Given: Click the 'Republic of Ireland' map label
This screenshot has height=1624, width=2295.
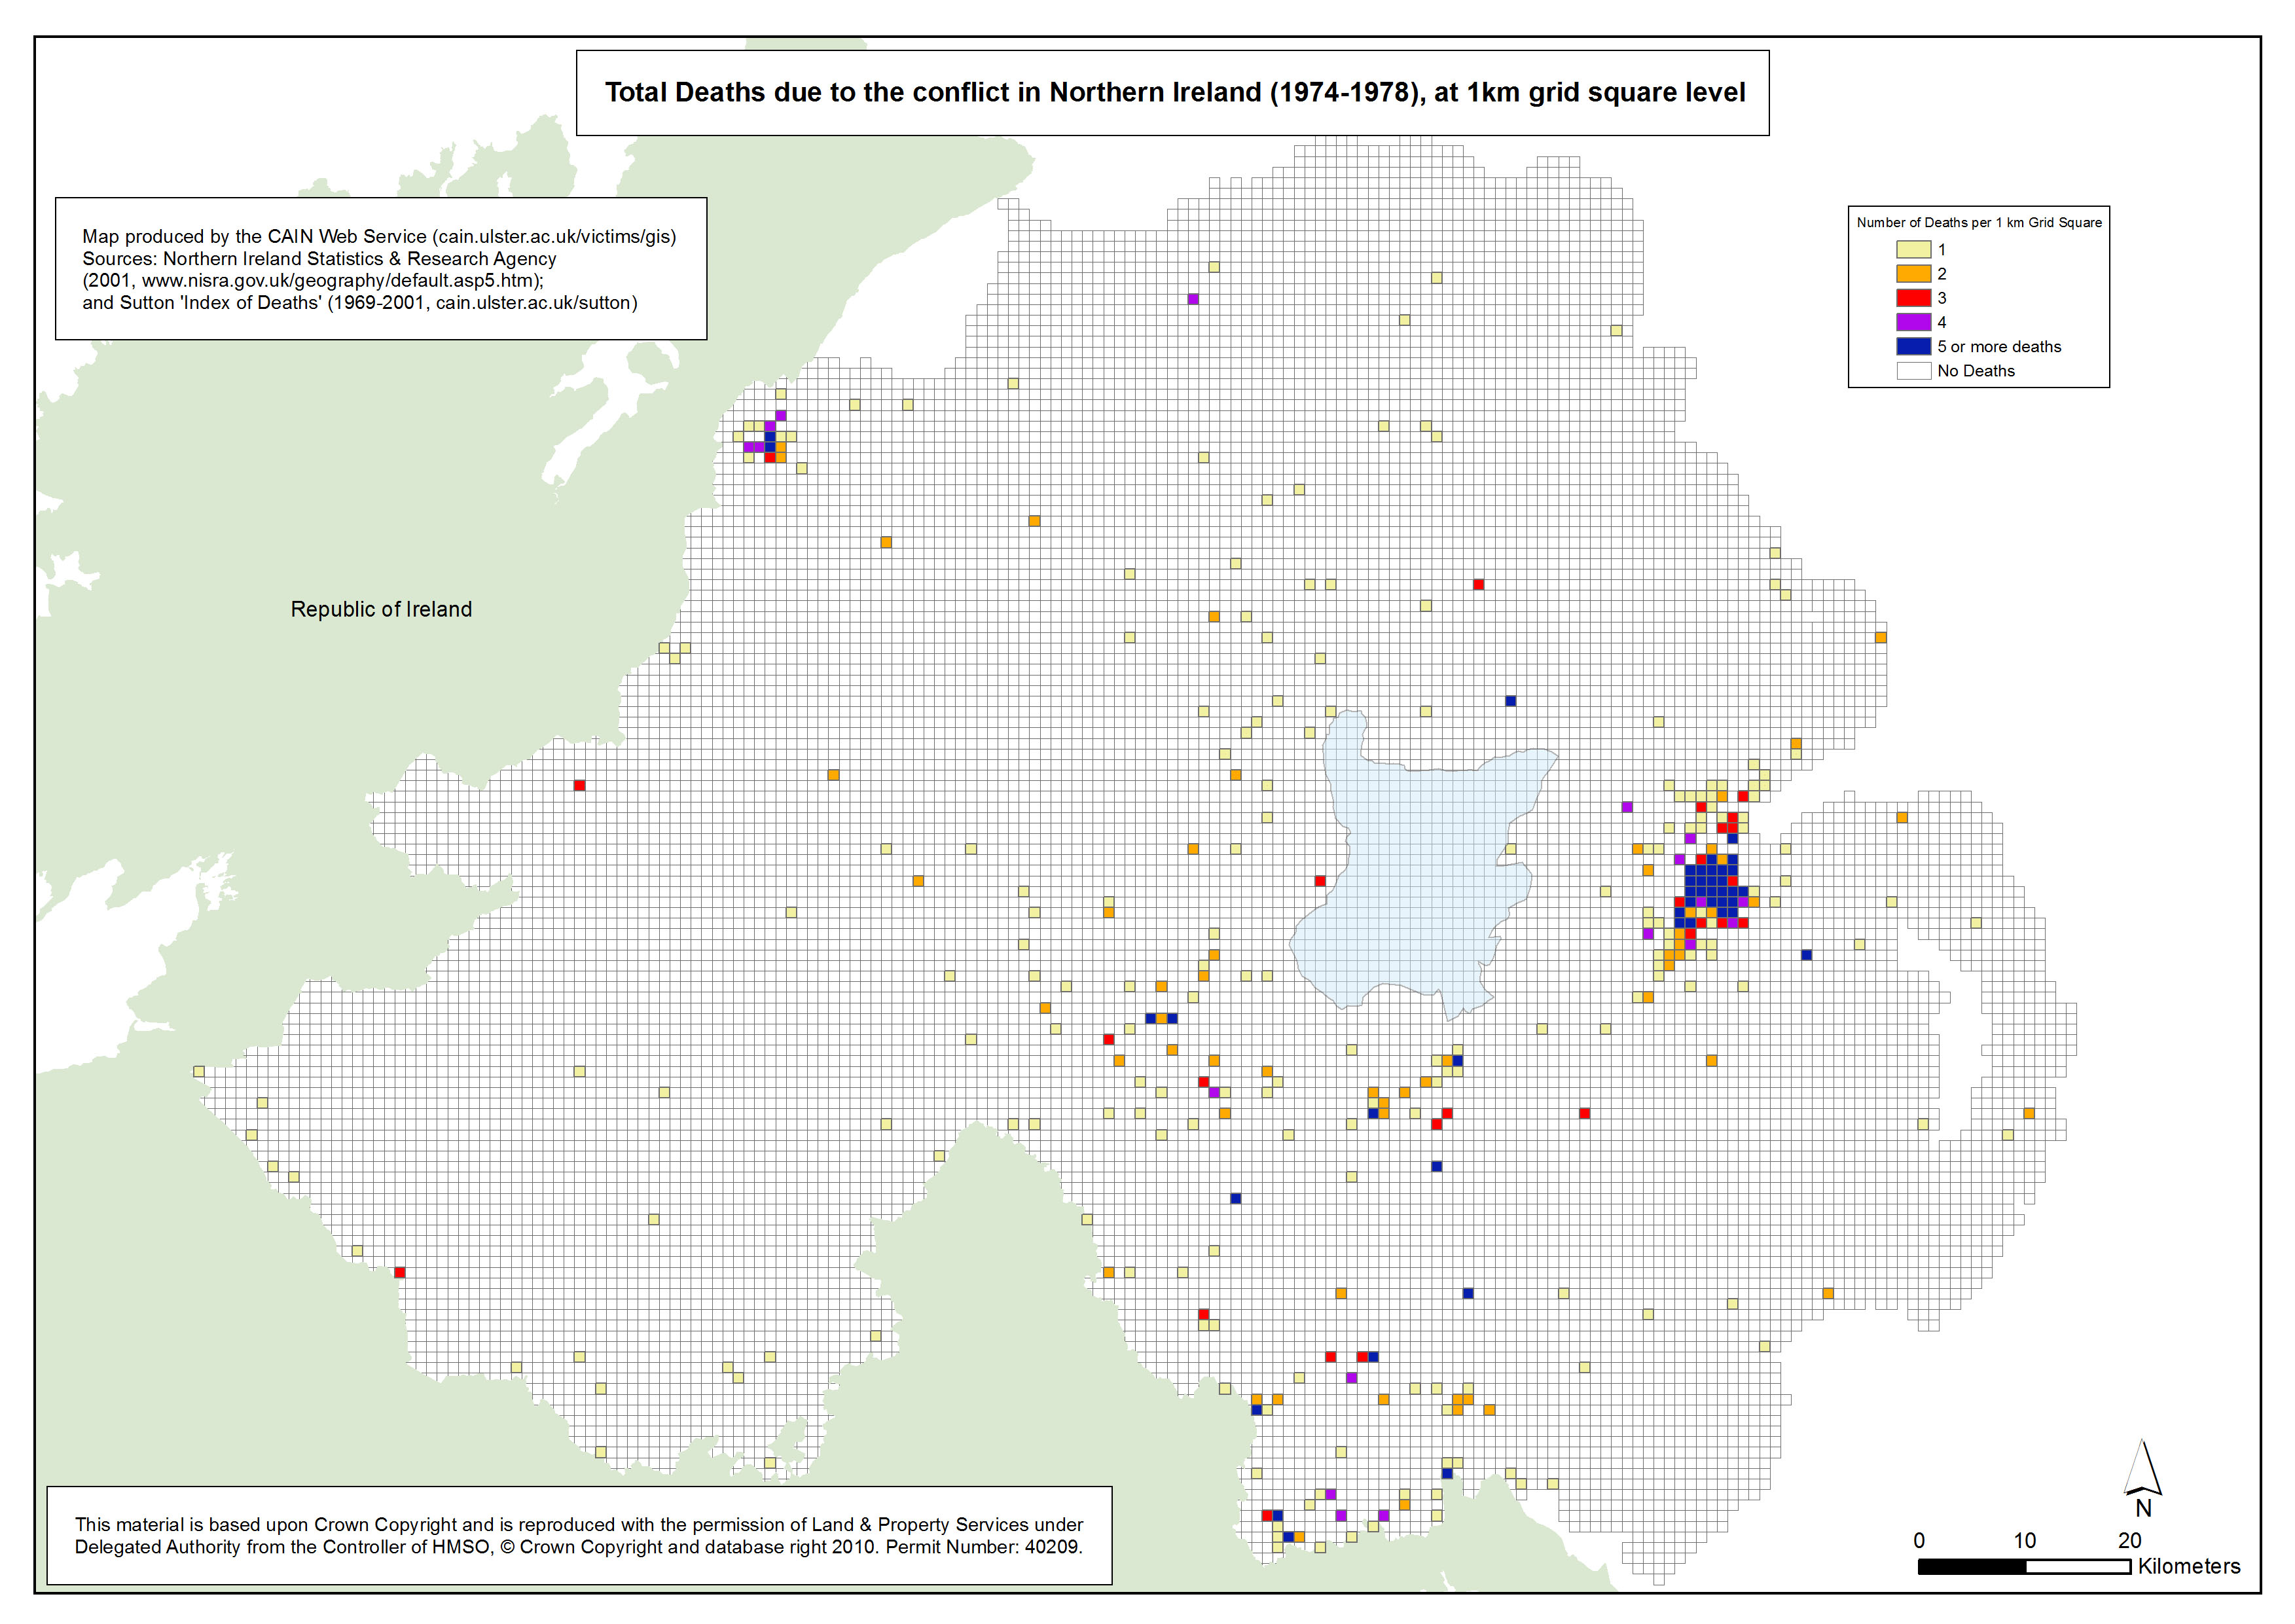Looking at the screenshot, I should click(x=381, y=609).
